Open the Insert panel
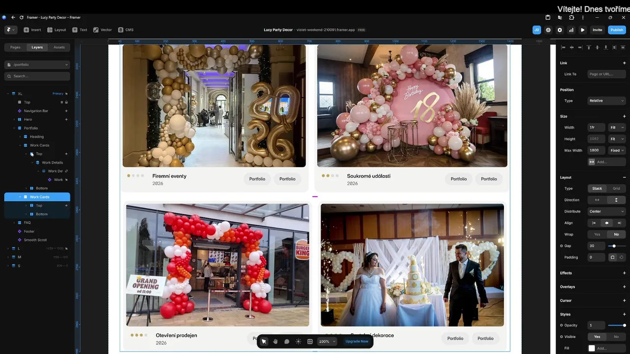The width and height of the screenshot is (630, 354). coord(32,30)
